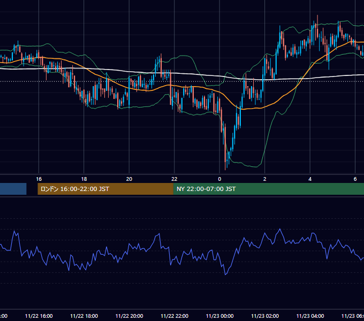Click the 11/23 04:00 time label
Screen dimensions: 364x321
click(310, 316)
